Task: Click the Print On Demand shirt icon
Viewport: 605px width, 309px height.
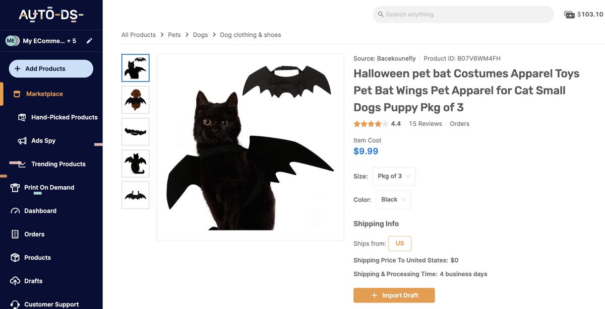Action: [x=16, y=187]
